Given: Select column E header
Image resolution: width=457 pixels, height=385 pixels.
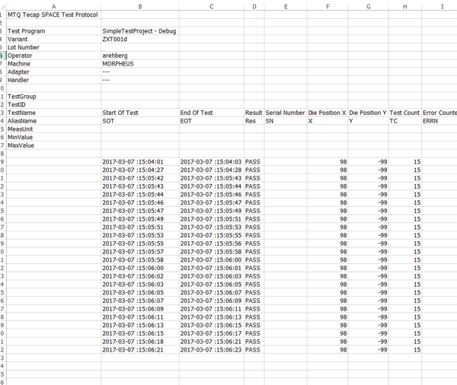Looking at the screenshot, I should tap(285, 5).
